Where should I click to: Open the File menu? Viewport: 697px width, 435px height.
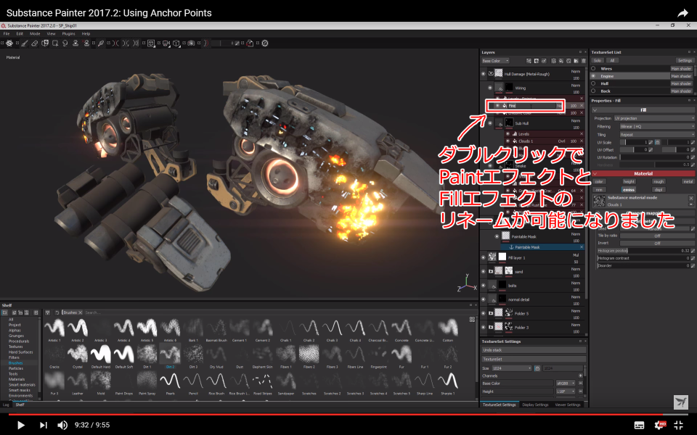(7, 34)
